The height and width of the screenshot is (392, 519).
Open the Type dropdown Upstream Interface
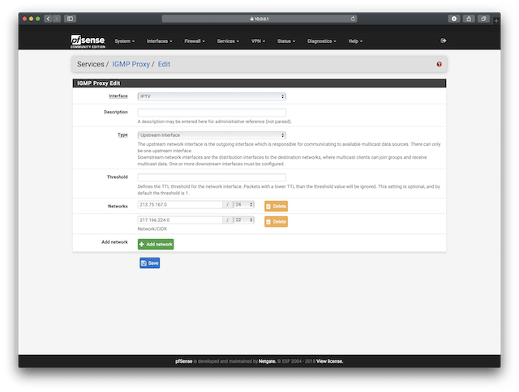(x=212, y=135)
